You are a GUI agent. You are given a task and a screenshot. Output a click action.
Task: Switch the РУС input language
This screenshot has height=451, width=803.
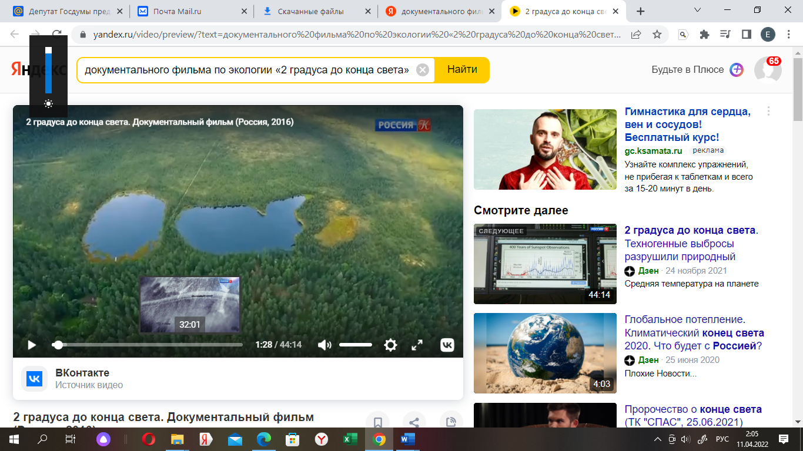point(722,439)
